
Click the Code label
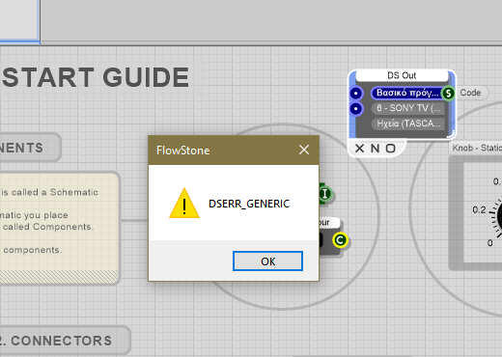470,93
